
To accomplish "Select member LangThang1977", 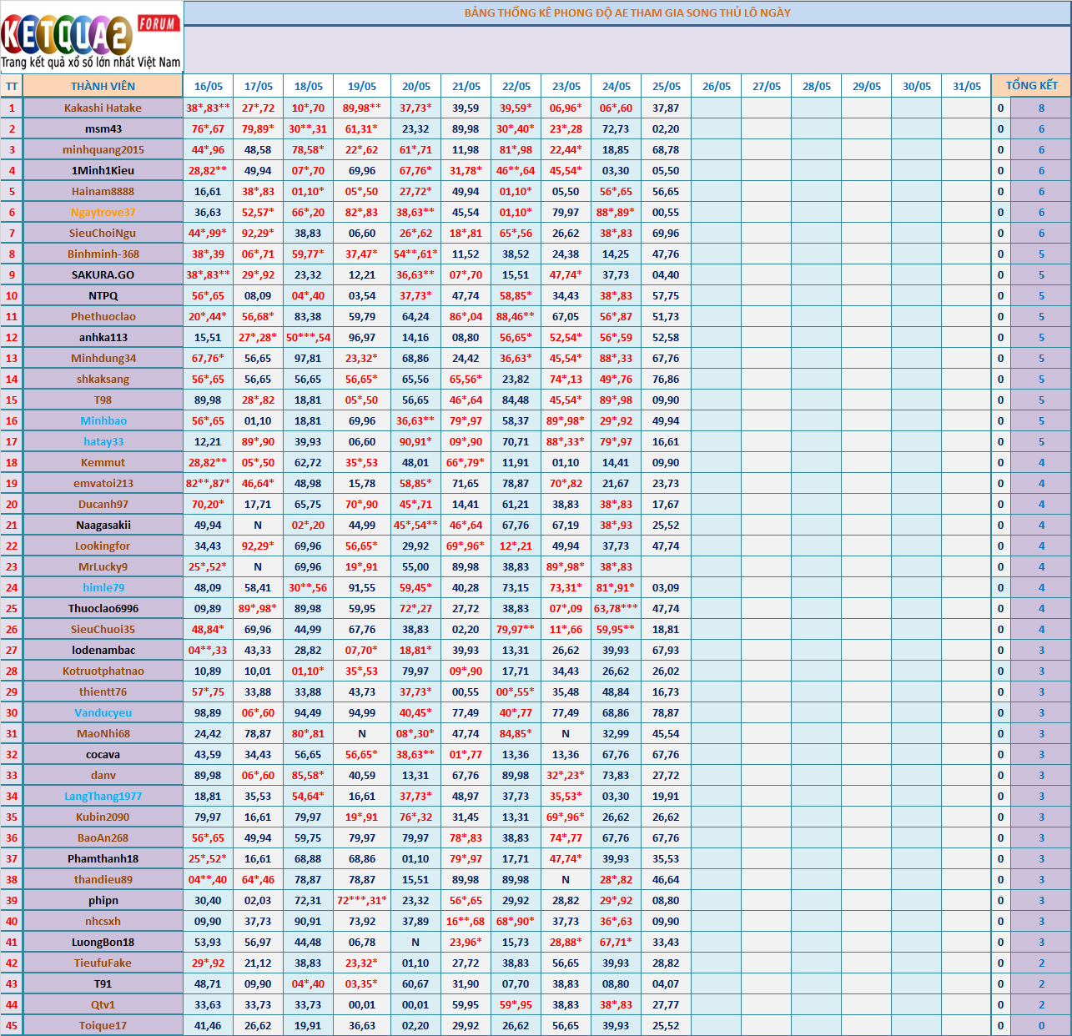I will click(x=103, y=796).
